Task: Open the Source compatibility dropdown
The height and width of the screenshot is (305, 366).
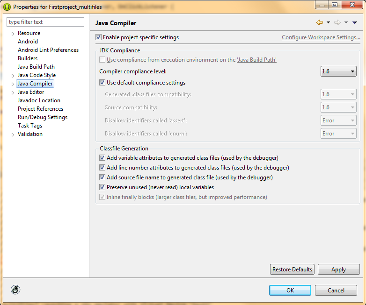Action: coord(338,107)
